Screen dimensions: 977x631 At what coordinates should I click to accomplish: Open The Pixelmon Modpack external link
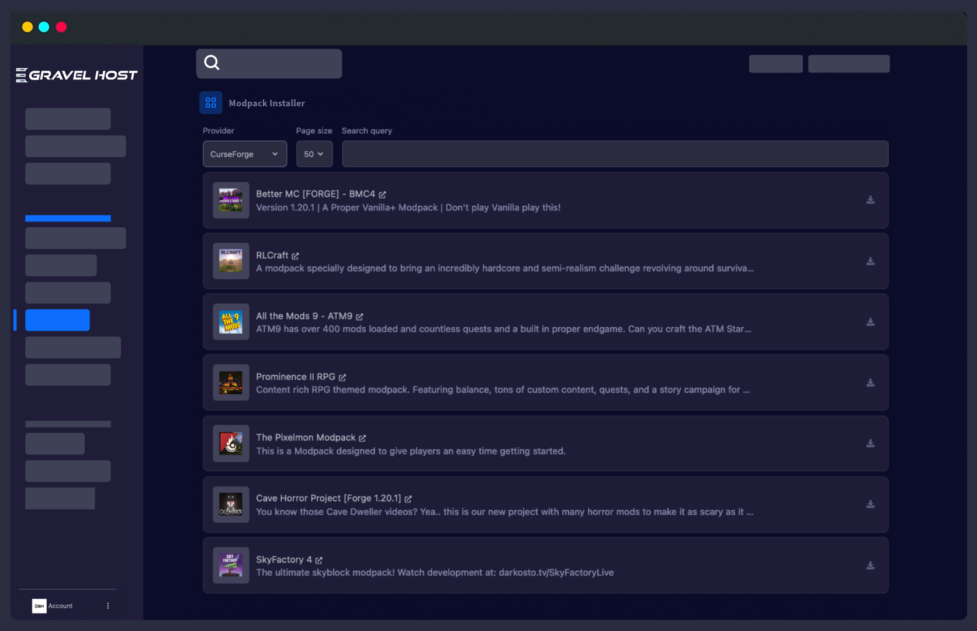[362, 438]
